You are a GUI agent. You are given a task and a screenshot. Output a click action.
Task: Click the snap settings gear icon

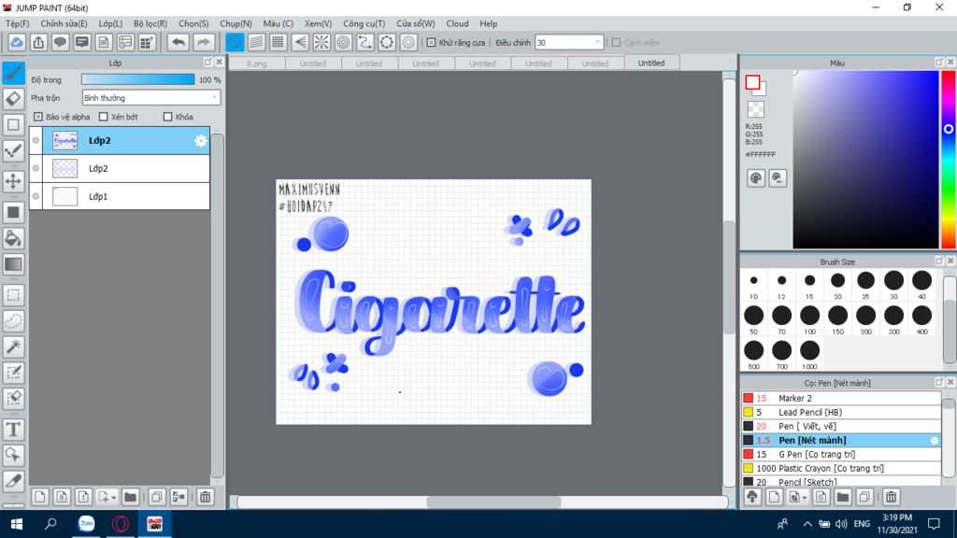[408, 42]
